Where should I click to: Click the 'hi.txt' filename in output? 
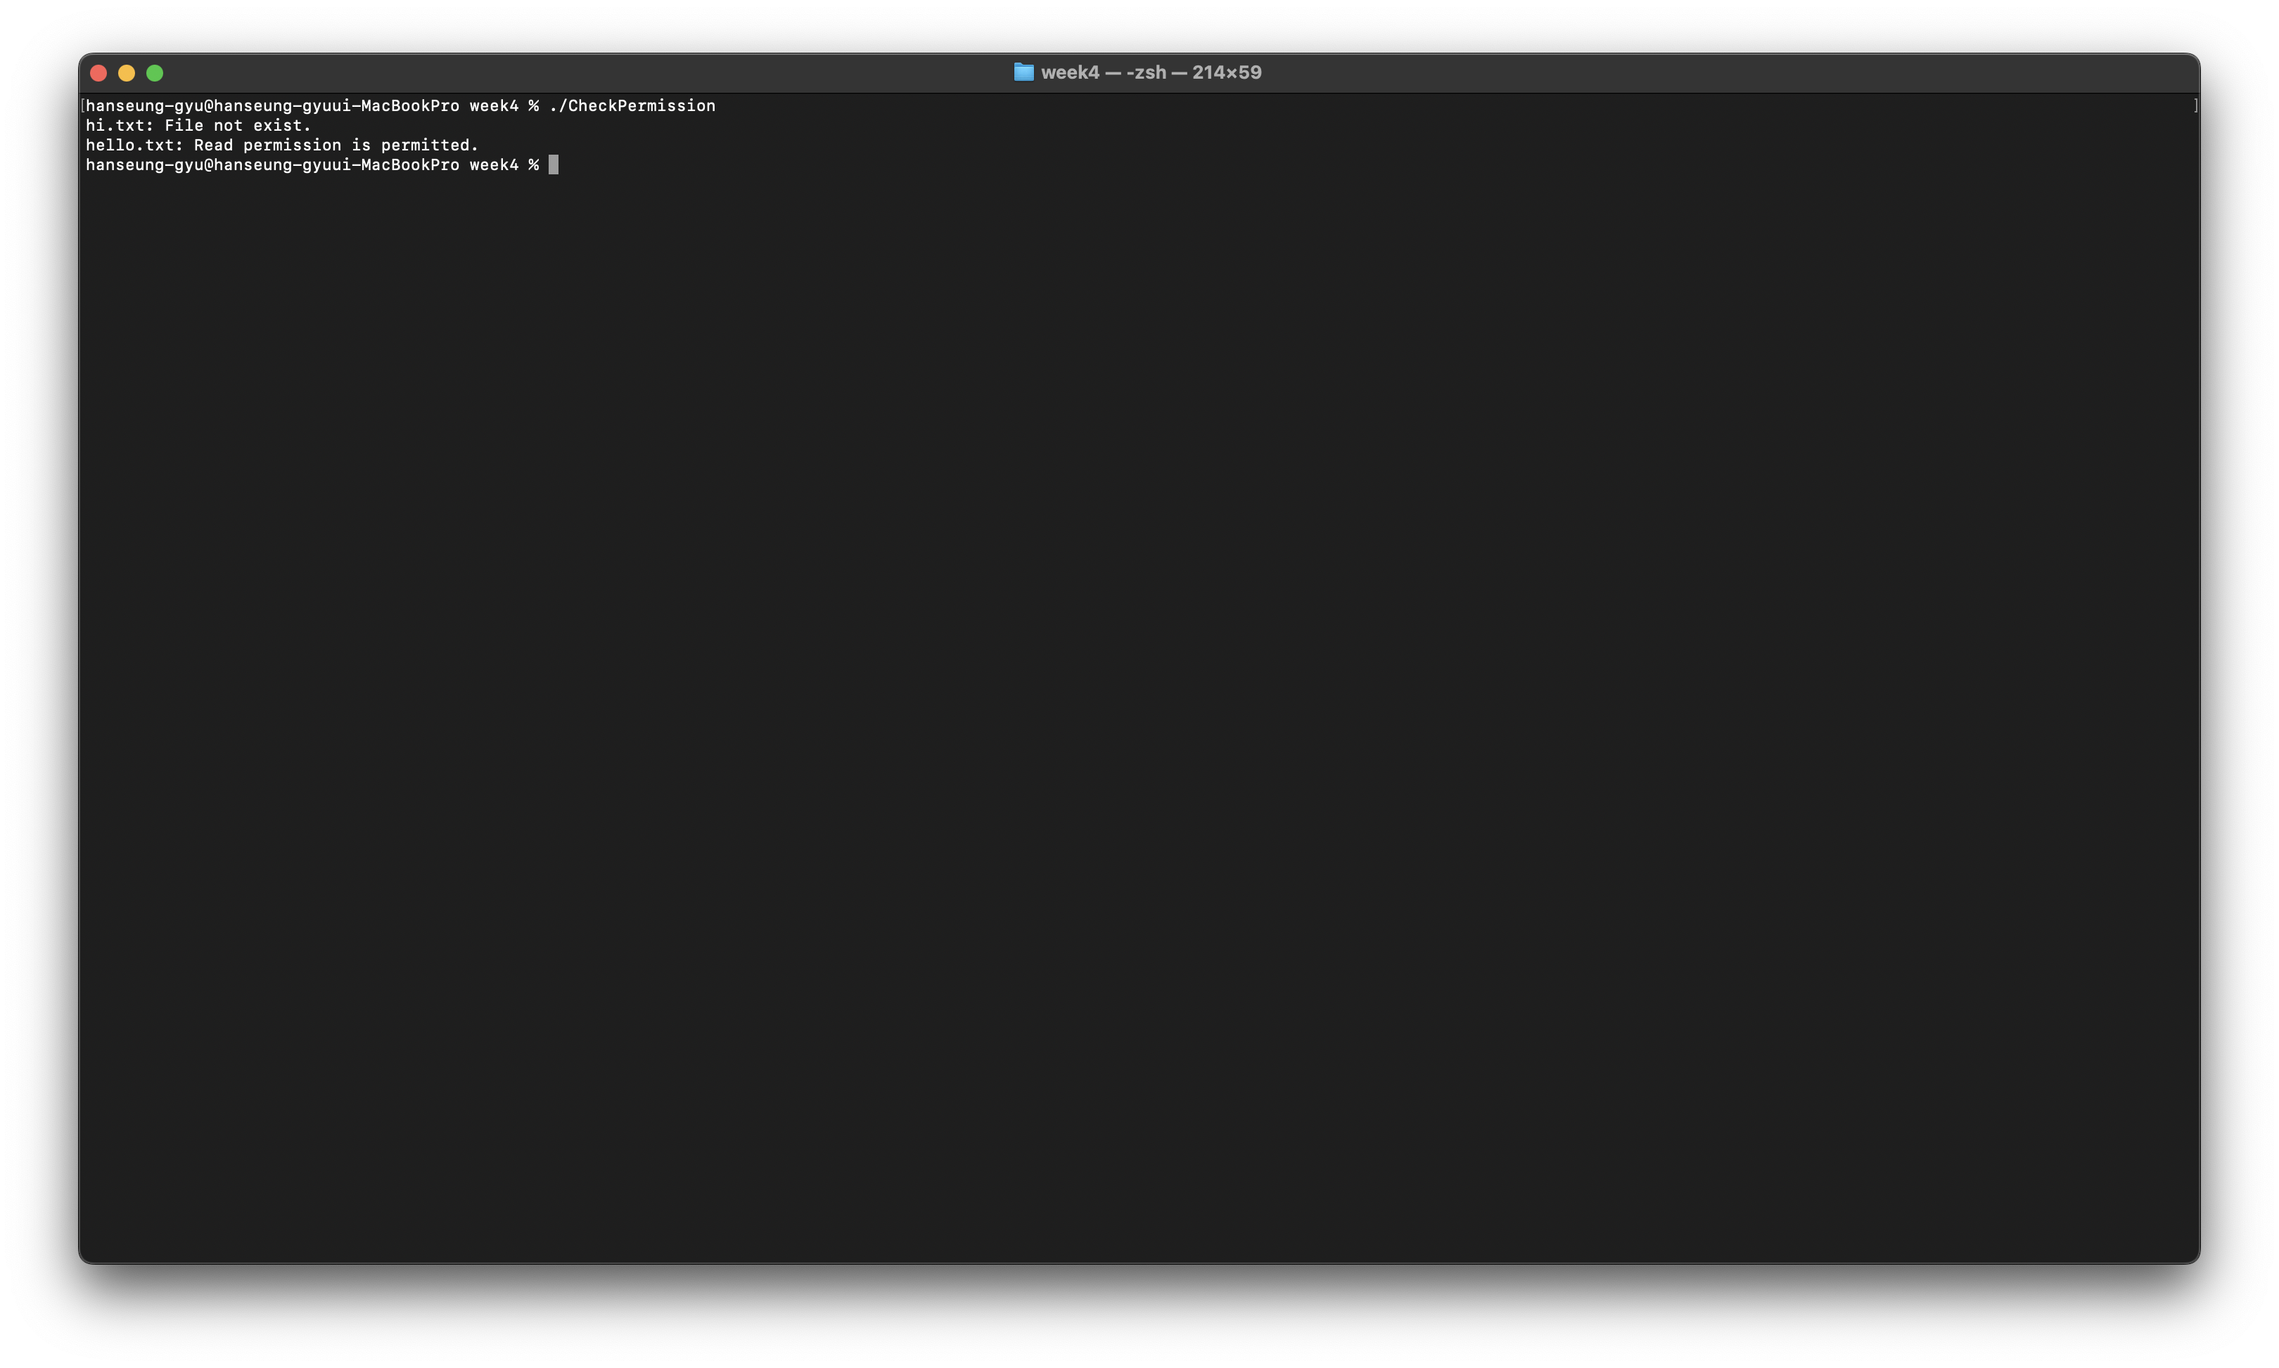[115, 125]
